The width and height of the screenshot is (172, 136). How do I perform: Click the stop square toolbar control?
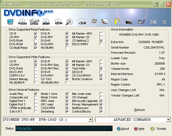click(165, 22)
